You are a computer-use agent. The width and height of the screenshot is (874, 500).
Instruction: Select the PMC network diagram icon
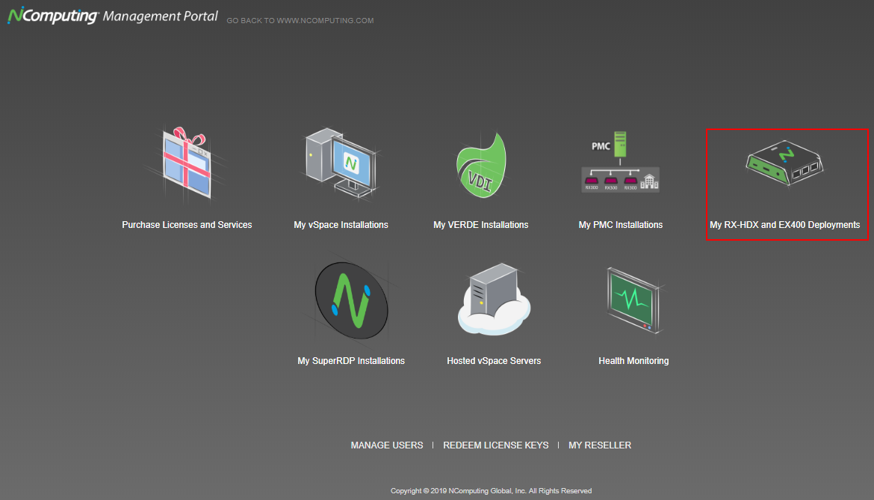tap(620, 162)
